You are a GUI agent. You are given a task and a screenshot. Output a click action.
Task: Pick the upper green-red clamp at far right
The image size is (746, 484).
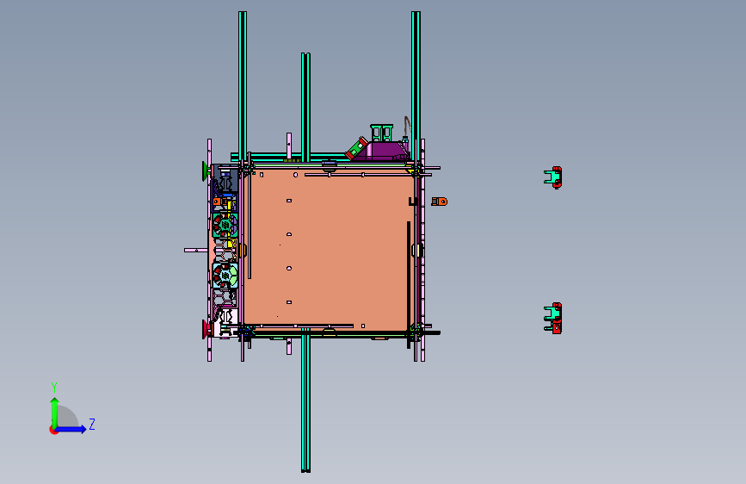click(553, 177)
